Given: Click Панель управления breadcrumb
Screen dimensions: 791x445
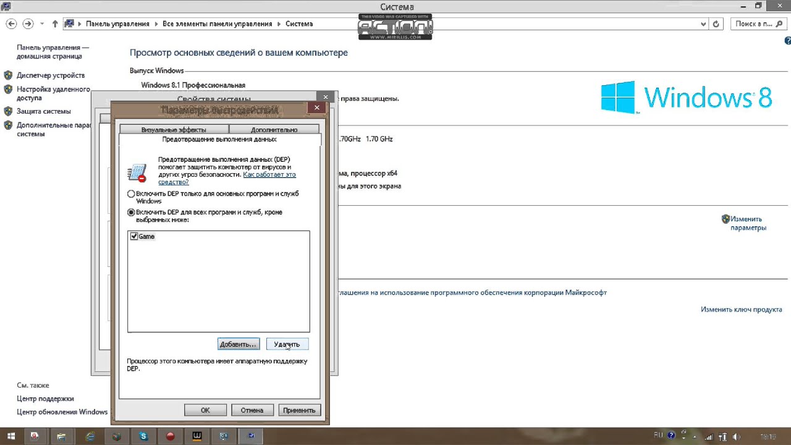Looking at the screenshot, I should pos(117,24).
